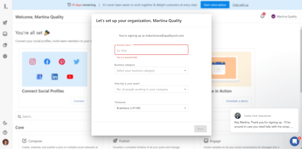
Task: Expand the Business category dropdown
Action: tap(151, 71)
